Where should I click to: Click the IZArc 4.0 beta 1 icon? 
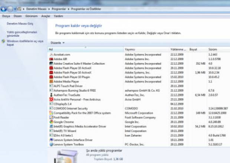coord(51,135)
